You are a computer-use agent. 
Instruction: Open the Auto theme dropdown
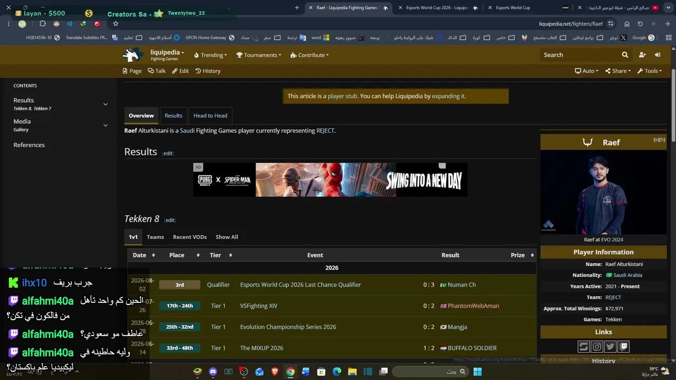coord(587,71)
